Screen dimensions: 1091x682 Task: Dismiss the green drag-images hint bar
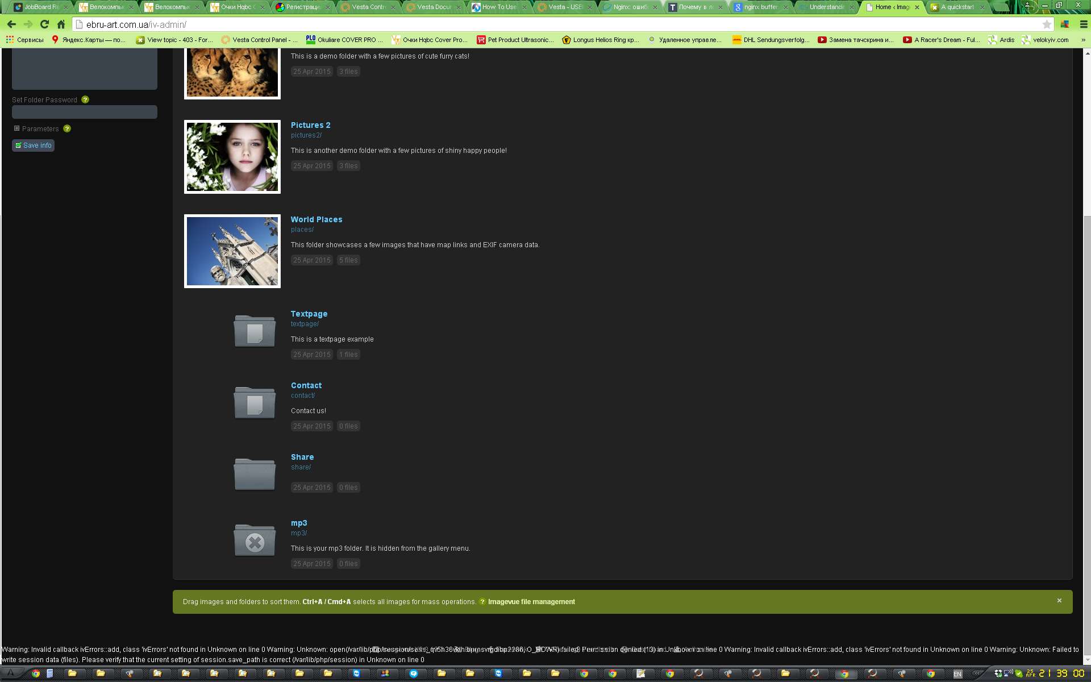[x=1059, y=601]
